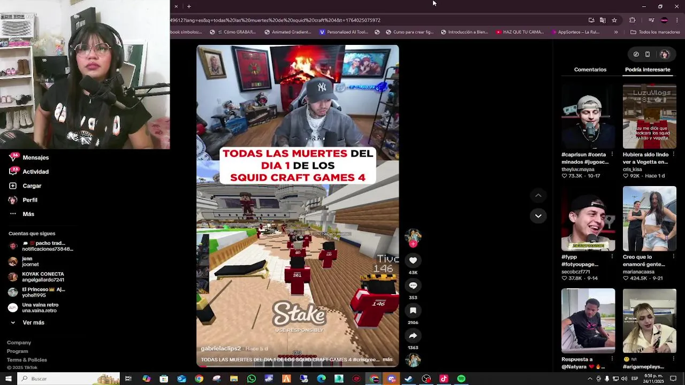Open Steam from the taskbar
The height and width of the screenshot is (385, 685).
pos(409,379)
